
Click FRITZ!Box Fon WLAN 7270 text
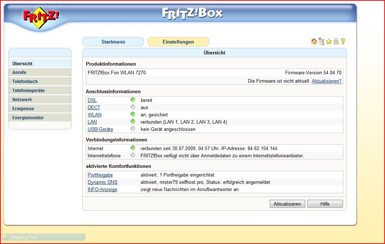pyautogui.click(x=117, y=73)
